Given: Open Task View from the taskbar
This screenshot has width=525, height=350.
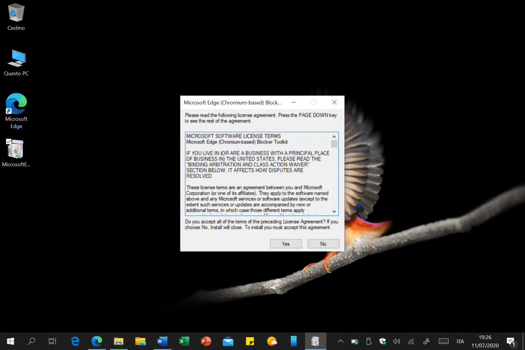Looking at the screenshot, I should (52, 341).
